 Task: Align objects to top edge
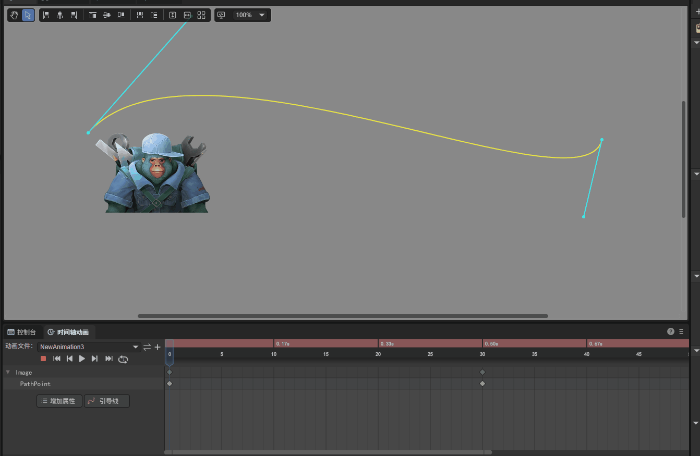[x=93, y=15]
